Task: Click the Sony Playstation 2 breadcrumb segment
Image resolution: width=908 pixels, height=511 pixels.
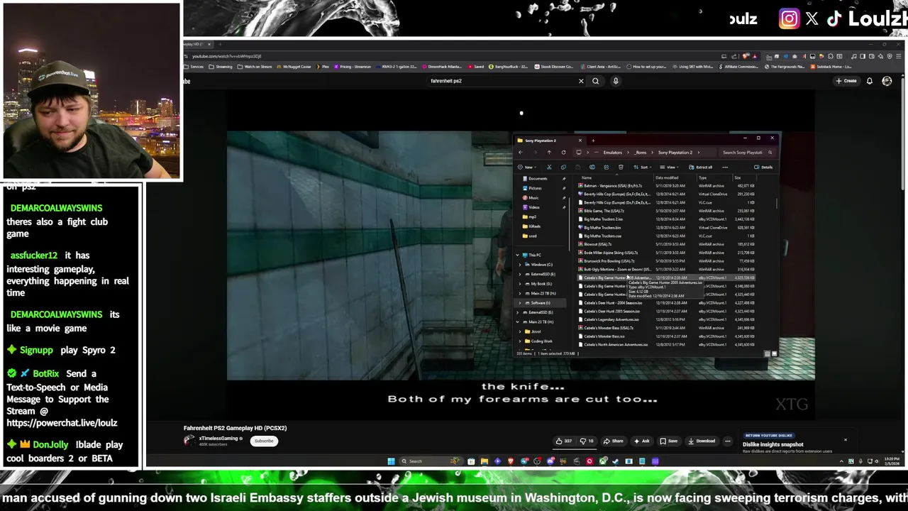Action: (675, 153)
